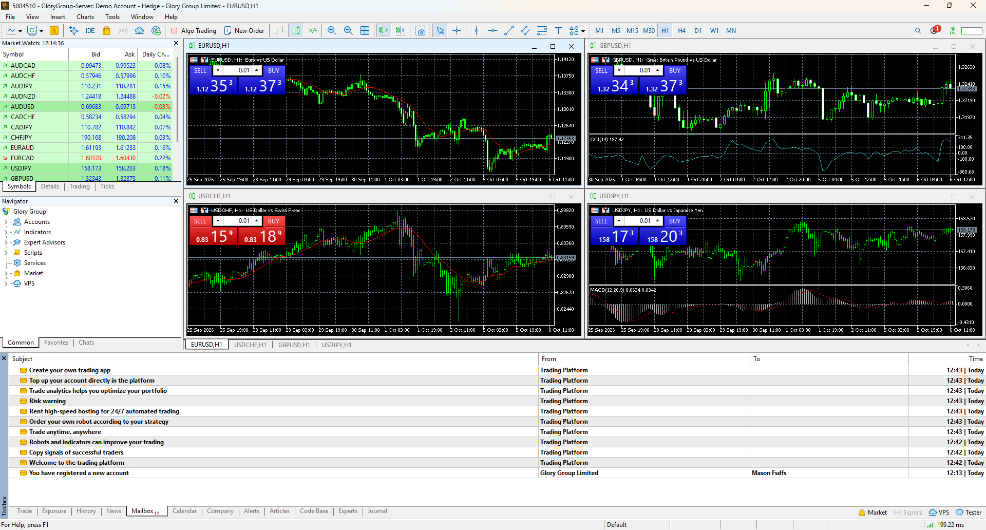Expand the Indicators node in Navigator
This screenshot has height=530, width=986.
coord(6,232)
